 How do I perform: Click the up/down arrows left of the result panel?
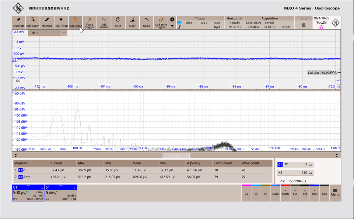coord(16,155)
